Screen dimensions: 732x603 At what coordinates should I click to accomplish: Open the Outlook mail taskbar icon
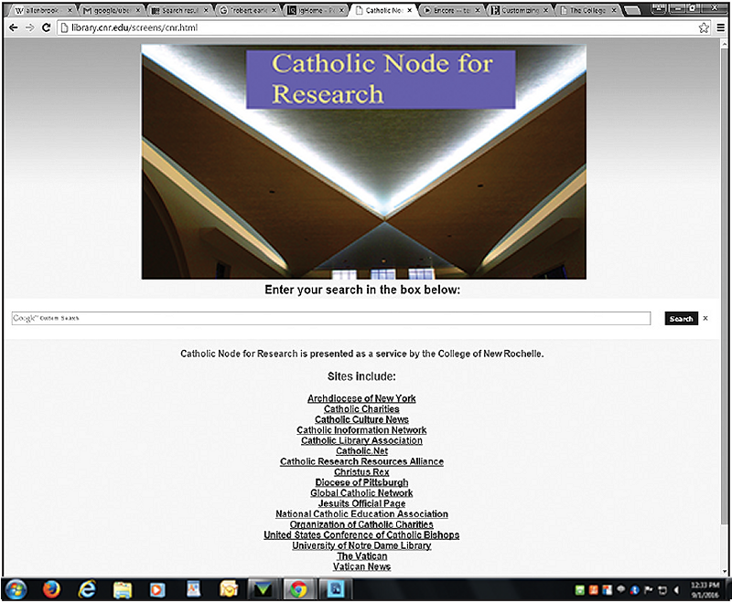(229, 590)
